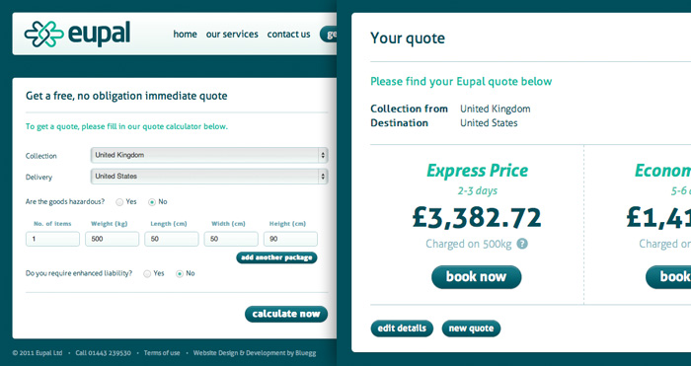The width and height of the screenshot is (691, 366).
Task: Click the Height (cm) input field
Action: point(290,239)
